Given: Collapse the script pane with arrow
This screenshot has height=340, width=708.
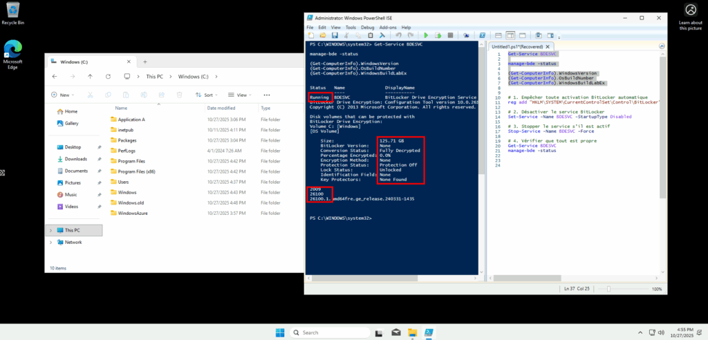Looking at the screenshot, I should click(662, 46).
